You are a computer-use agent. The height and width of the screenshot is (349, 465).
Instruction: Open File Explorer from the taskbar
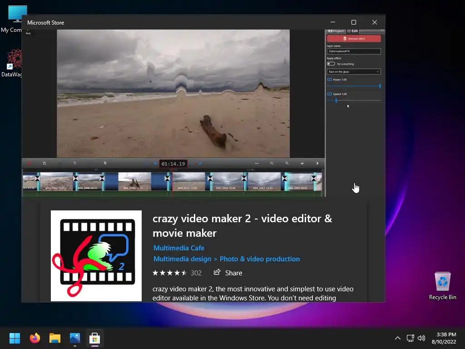[55, 338]
